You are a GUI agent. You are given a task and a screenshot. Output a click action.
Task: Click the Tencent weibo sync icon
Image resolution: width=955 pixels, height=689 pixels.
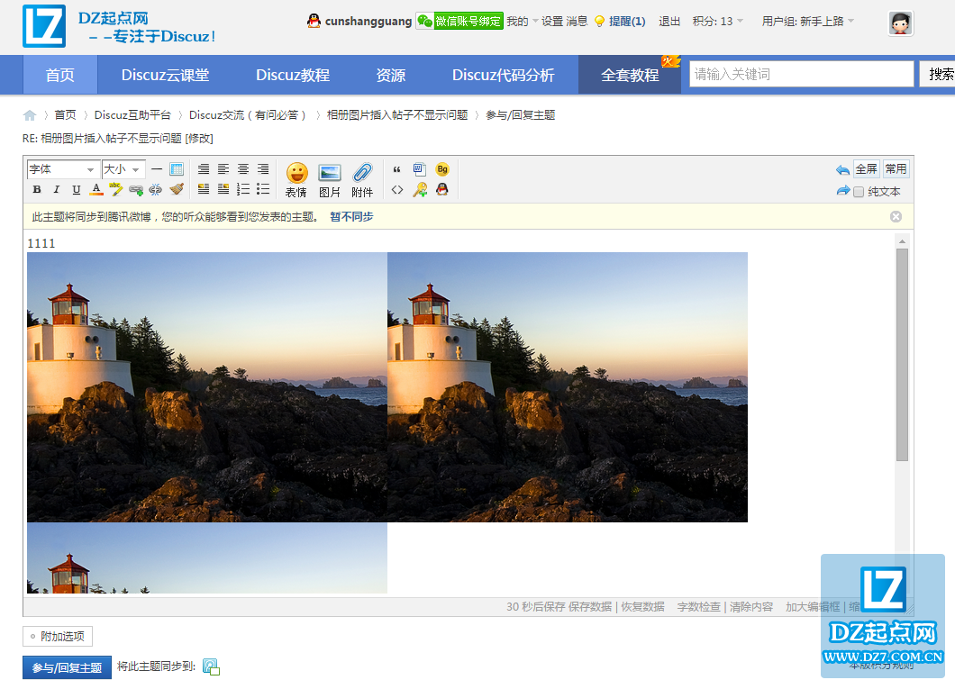coord(211,667)
